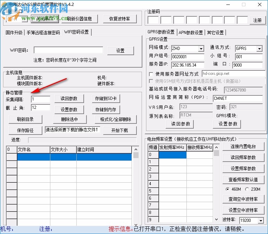The width and height of the screenshot is (268, 234).
Task: Click 格式化/全部删除 button
Action: (x=116, y=119)
